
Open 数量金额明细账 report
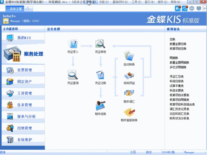coord(179,63)
